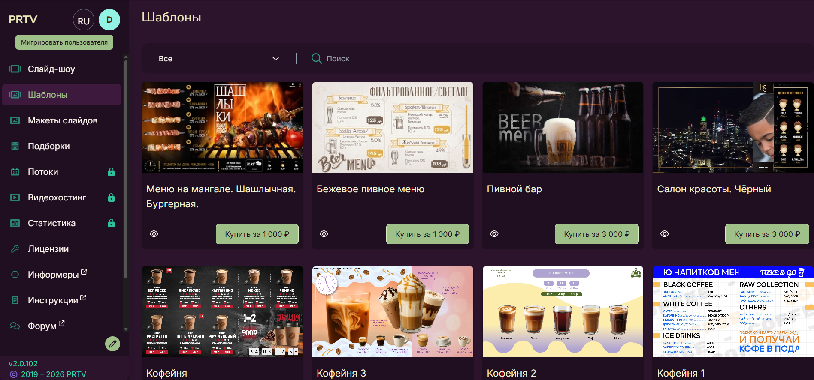The width and height of the screenshot is (814, 380).
Task: Preview the Бежевое пивное меню template
Action: tap(324, 234)
